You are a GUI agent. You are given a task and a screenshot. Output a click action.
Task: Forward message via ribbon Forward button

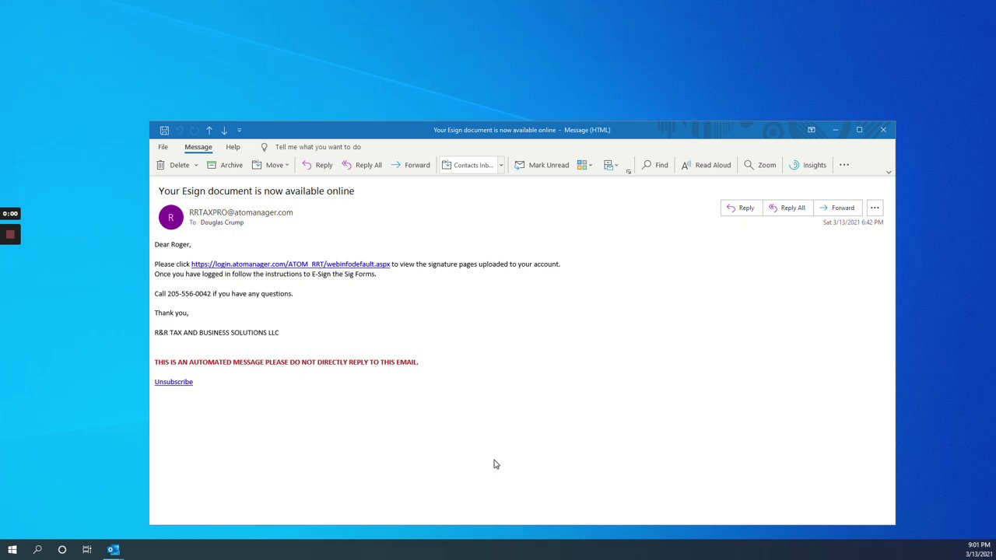(x=410, y=165)
